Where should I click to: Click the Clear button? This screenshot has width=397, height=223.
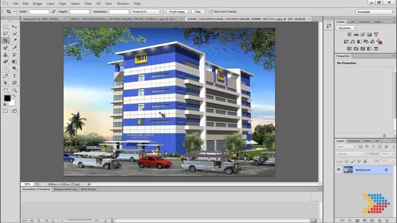[198, 12]
